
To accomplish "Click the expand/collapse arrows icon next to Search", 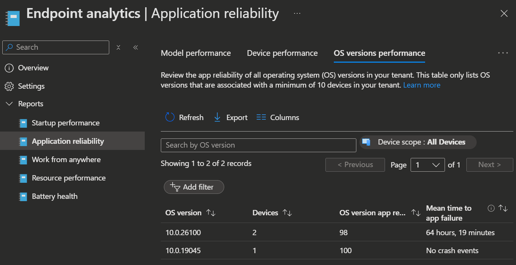I will (x=118, y=47).
